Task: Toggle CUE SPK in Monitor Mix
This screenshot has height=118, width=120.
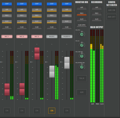Action: 82,25
